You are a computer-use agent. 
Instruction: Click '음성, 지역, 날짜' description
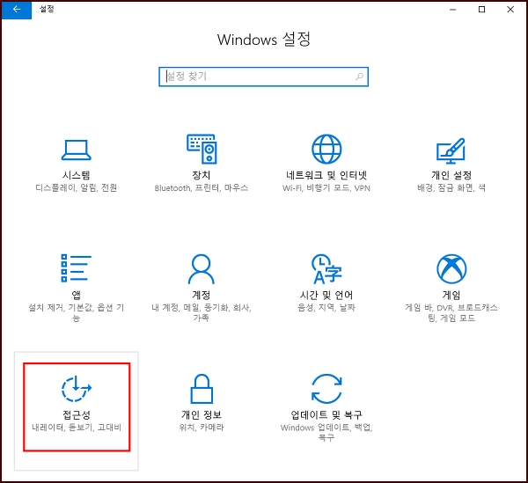[x=326, y=308]
